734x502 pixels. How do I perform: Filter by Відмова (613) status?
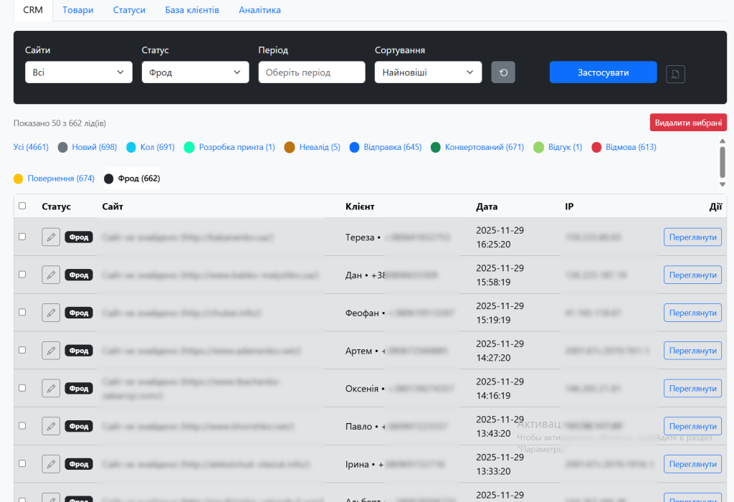coord(624,147)
